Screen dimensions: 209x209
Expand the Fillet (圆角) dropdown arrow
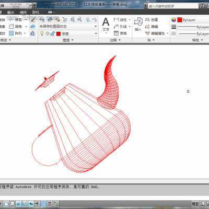26,27
